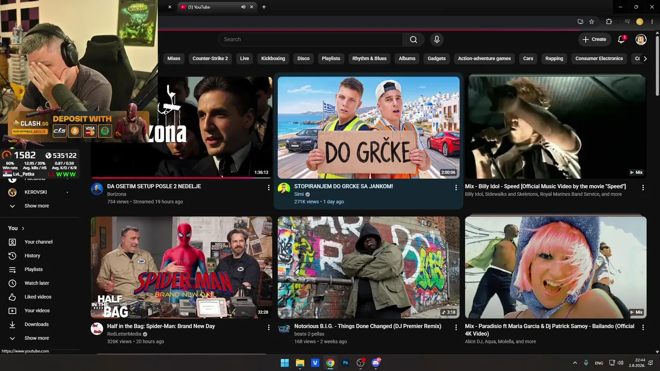Open Chrome extensions puzzle icon
This screenshot has width=660, height=371.
(609, 22)
